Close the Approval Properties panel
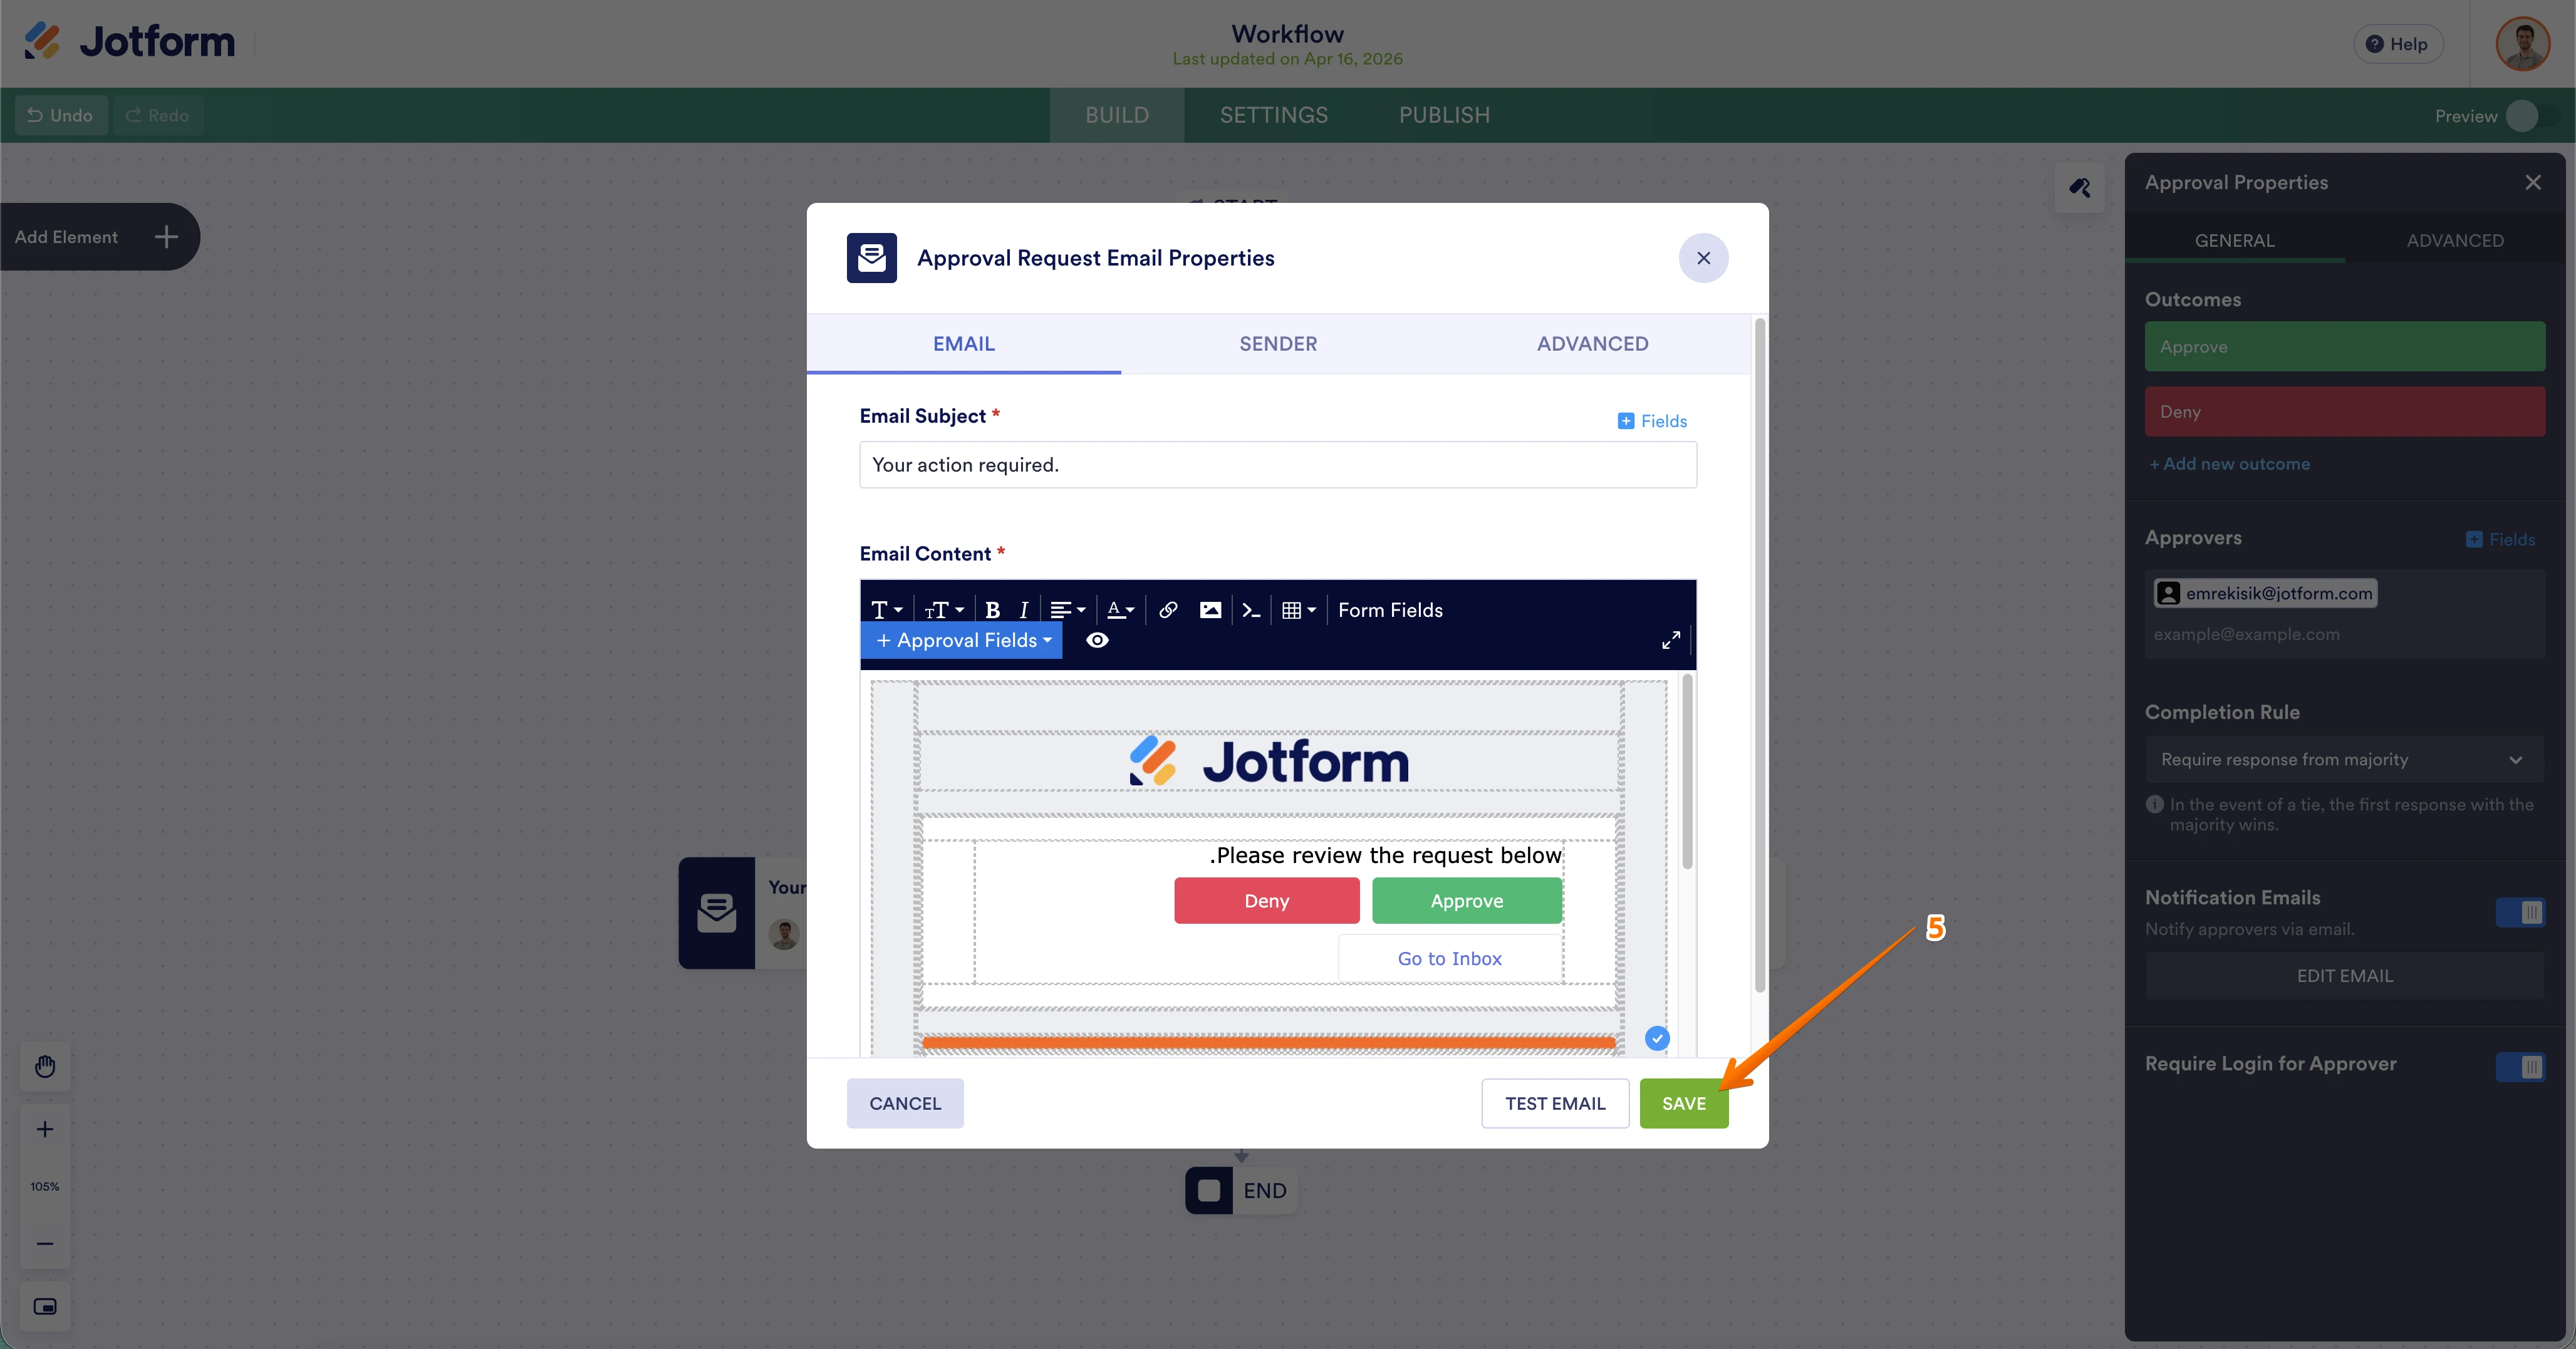2576x1349 pixels. 2532,183
